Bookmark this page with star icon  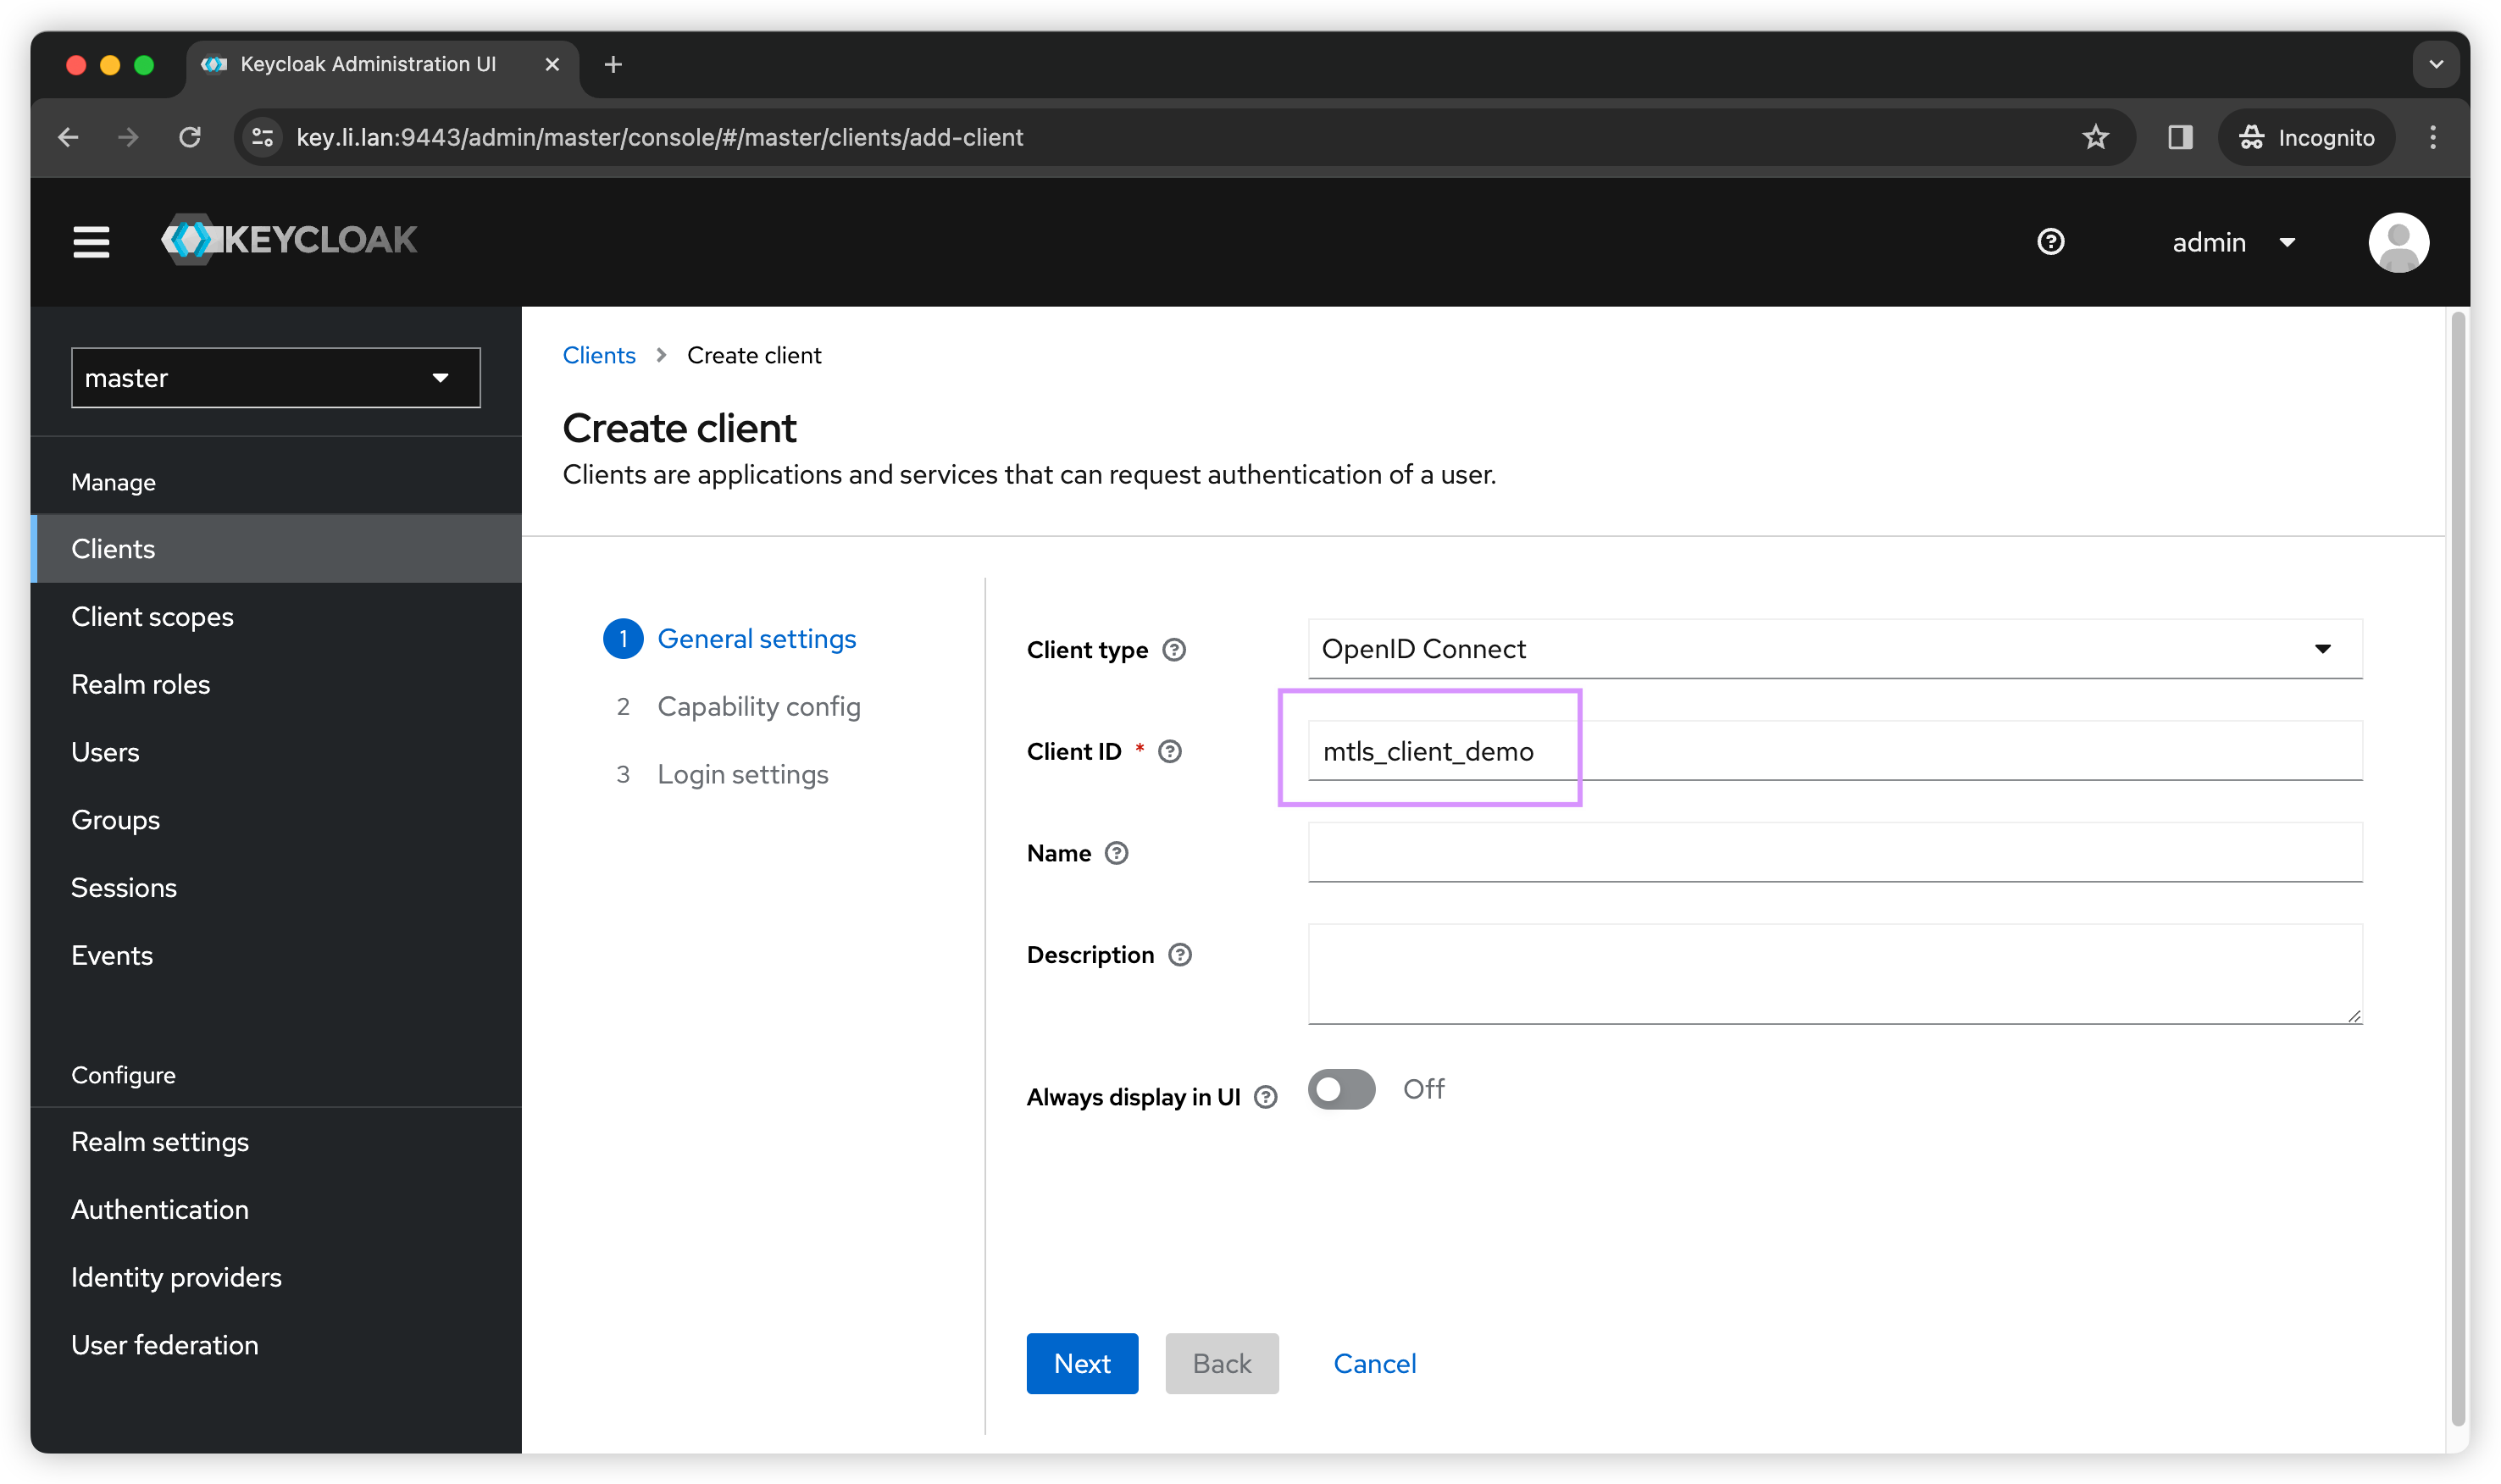[2095, 137]
